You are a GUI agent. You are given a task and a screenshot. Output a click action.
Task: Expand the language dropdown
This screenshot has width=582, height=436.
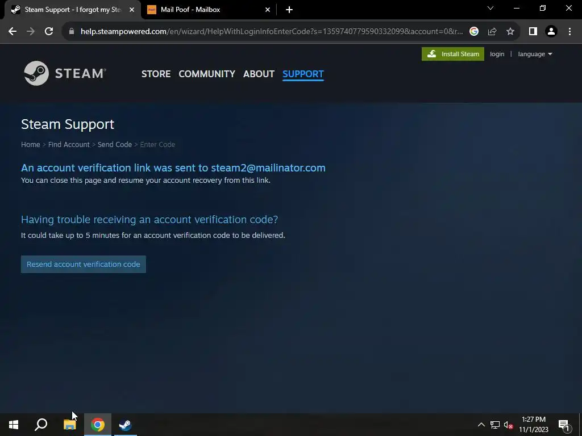point(535,54)
